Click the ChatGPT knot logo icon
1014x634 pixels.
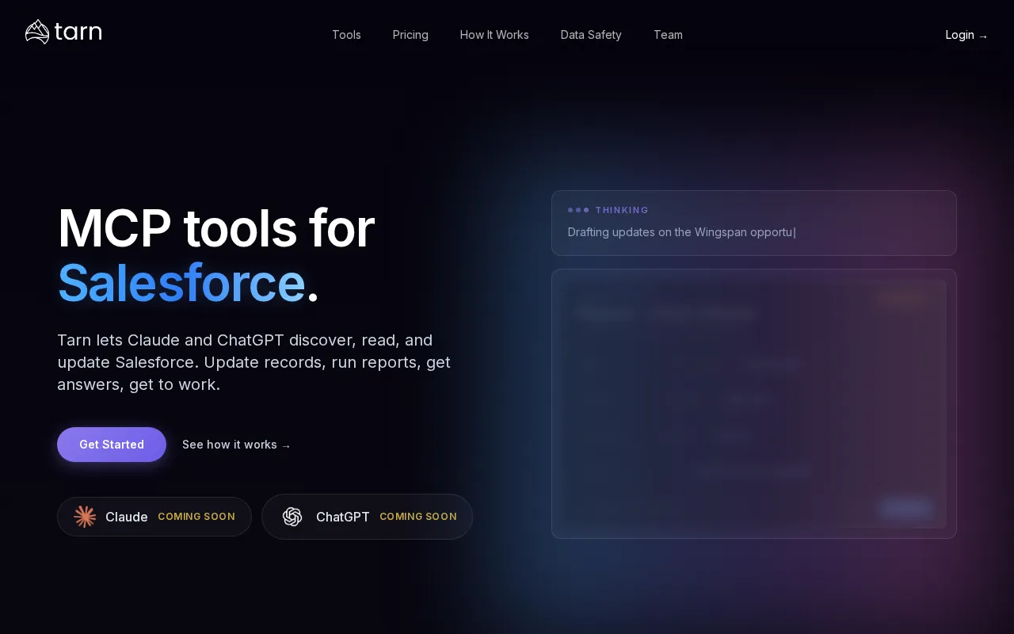[x=292, y=517]
